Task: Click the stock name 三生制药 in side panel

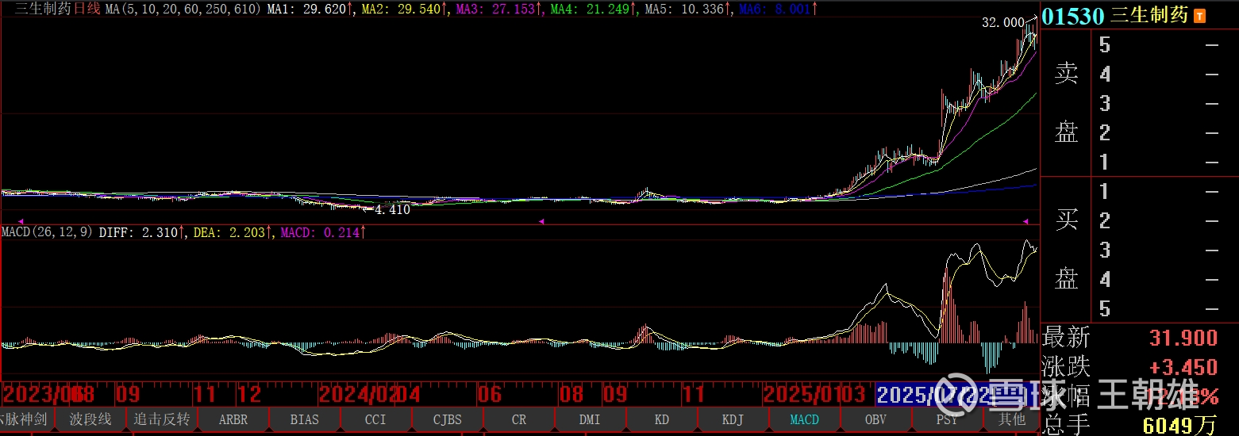Action: point(1149,16)
